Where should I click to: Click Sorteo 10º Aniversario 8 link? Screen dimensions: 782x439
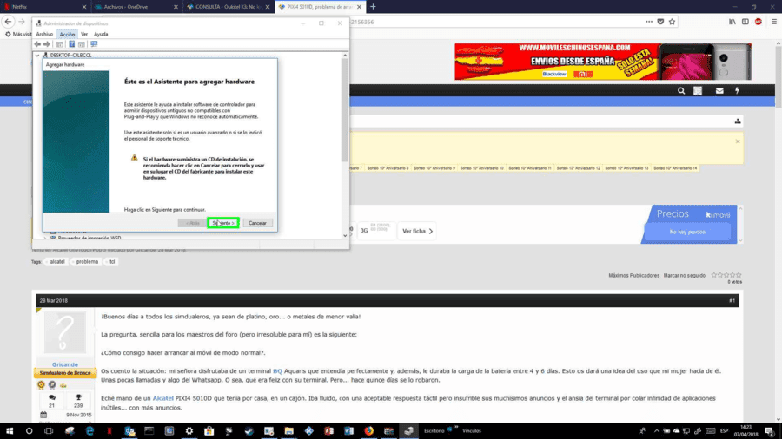(388, 168)
